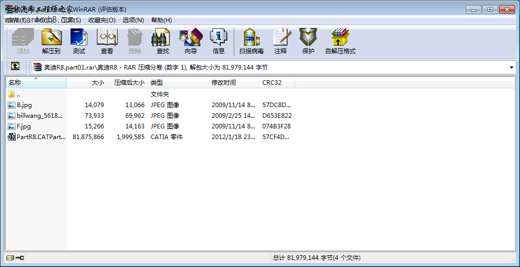The width and height of the screenshot is (520, 267).
Task: Sort by the Packed size (压缩后大小) header
Action: (127, 83)
